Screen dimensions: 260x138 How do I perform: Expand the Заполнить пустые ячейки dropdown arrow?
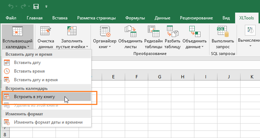click(x=87, y=47)
